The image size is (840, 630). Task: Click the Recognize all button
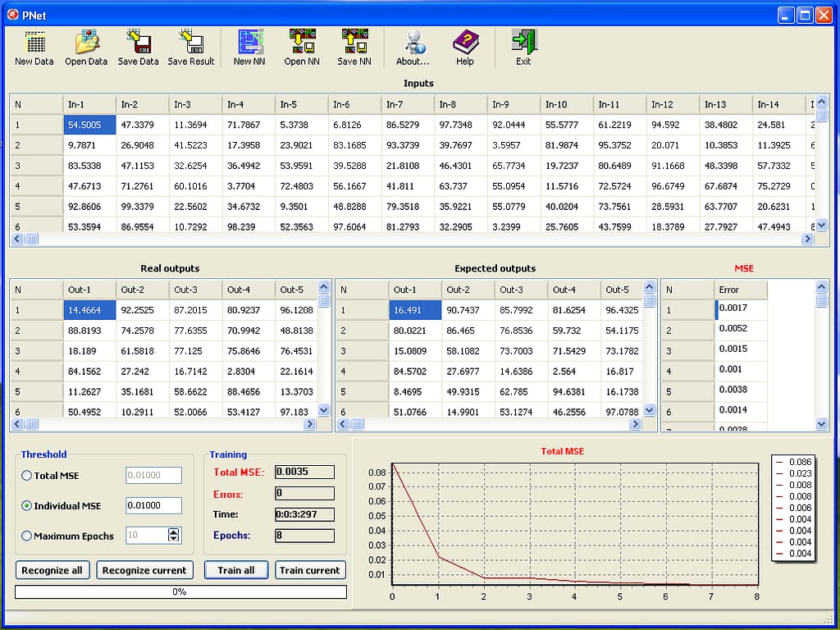tap(52, 570)
